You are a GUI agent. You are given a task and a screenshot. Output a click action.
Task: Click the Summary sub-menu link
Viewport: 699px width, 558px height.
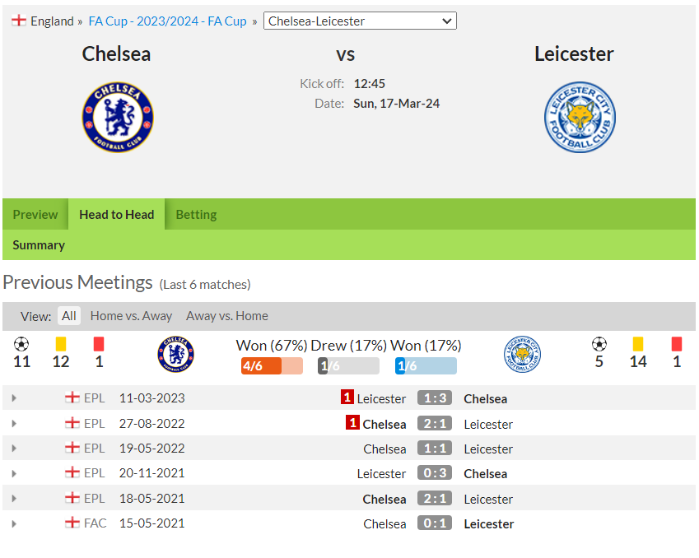click(39, 245)
